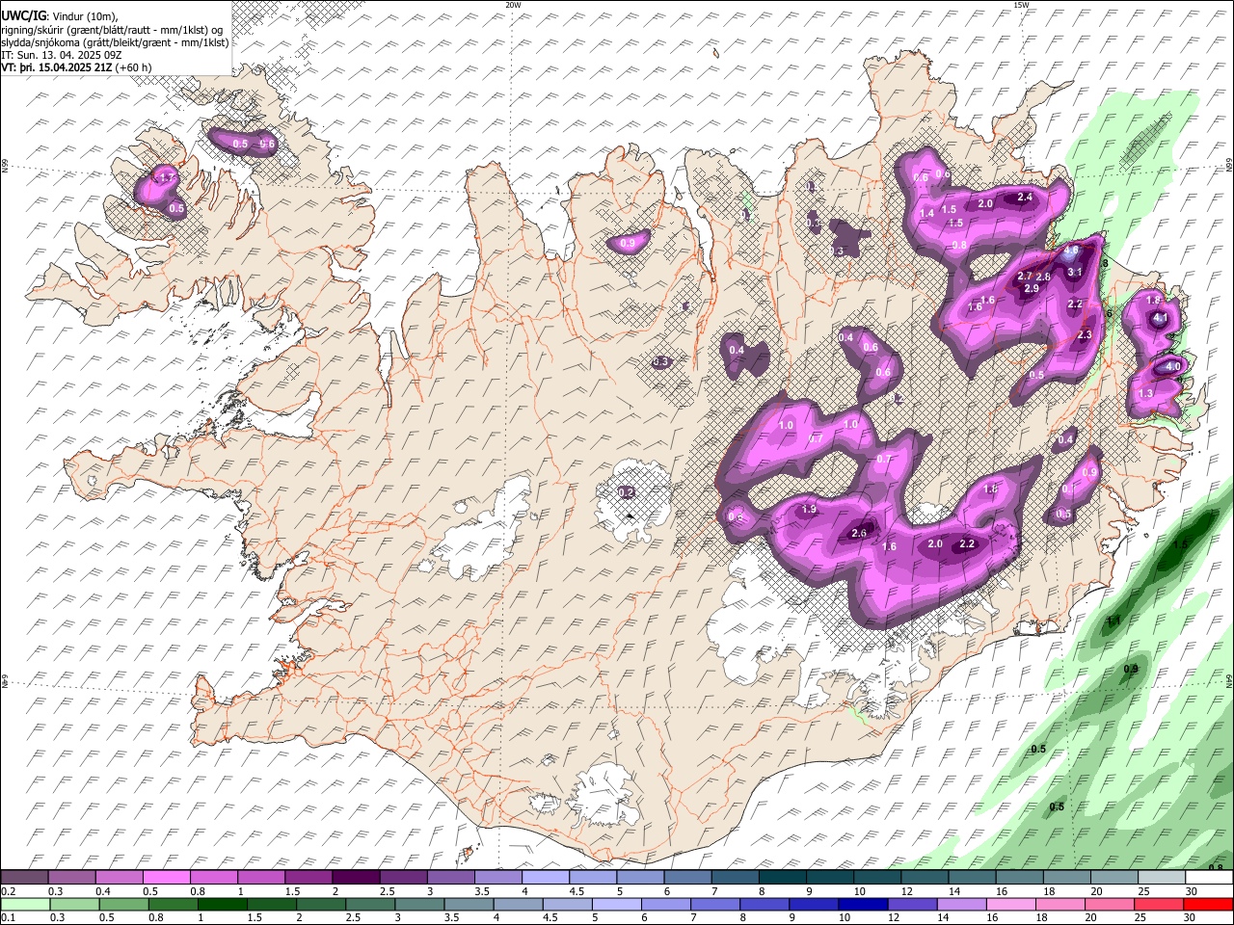This screenshot has width=1234, height=925.
Task: Click the 0.5 pink swatch in upper legend
Action: click(x=166, y=877)
